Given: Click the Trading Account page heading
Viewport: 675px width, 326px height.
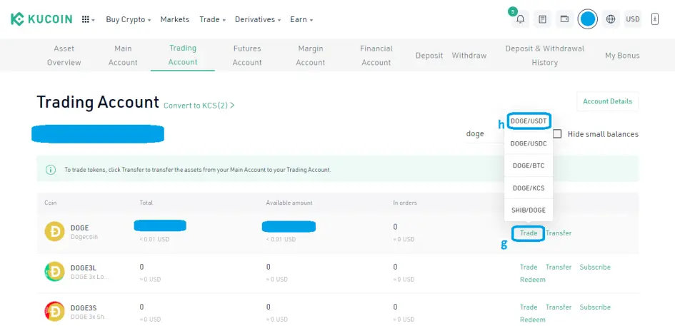Looking at the screenshot, I should tap(98, 102).
